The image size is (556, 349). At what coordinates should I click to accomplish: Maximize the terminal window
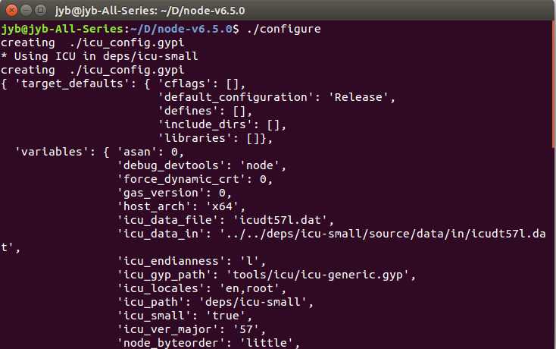click(x=41, y=11)
